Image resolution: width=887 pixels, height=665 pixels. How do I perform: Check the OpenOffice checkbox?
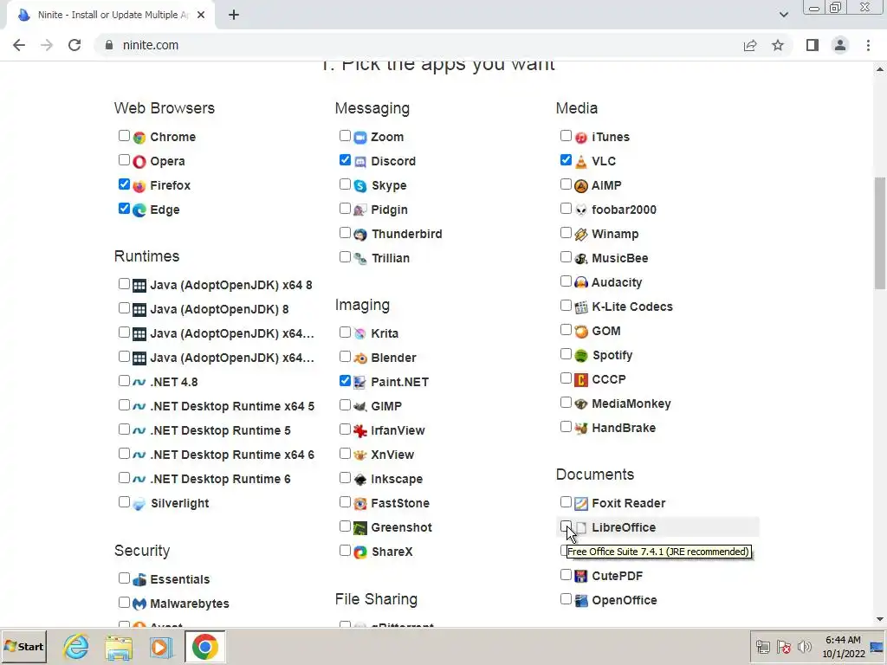click(x=566, y=599)
